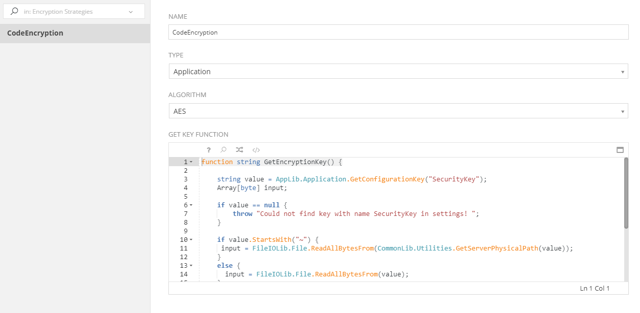Maximize the code editor with fullscreen icon
640x313 pixels.
(x=620, y=150)
